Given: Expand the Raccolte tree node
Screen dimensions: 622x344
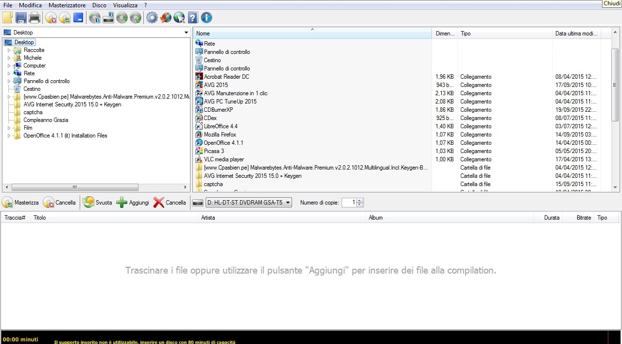Looking at the screenshot, I should coord(9,50).
